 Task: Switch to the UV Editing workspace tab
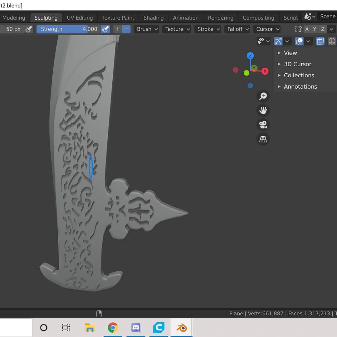pyautogui.click(x=80, y=17)
